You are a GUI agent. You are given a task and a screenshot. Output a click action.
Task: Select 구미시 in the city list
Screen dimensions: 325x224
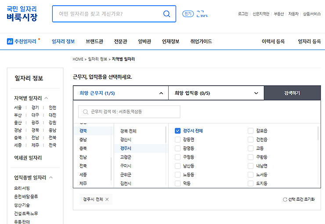pos(126,166)
